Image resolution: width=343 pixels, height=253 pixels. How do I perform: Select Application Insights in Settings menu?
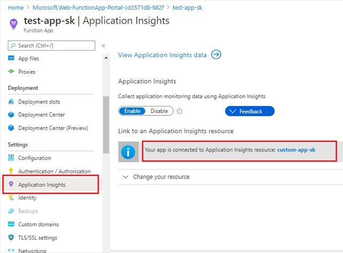tap(50, 185)
